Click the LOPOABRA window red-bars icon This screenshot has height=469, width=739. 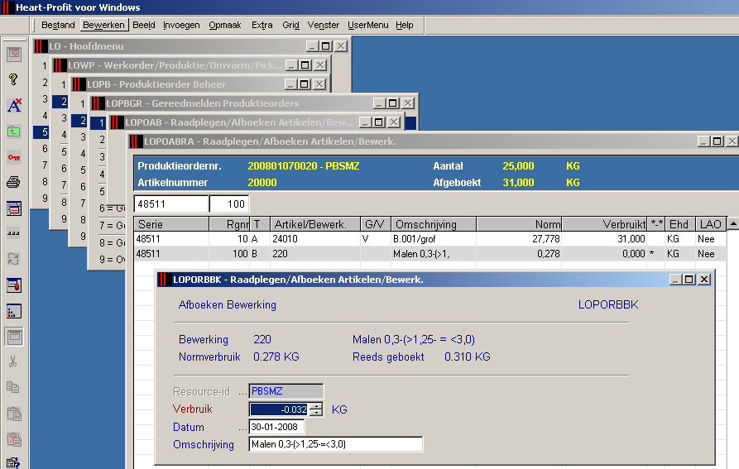135,141
